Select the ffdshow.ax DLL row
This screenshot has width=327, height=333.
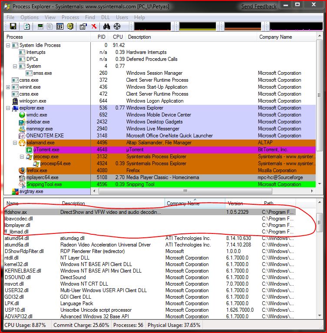(150, 212)
